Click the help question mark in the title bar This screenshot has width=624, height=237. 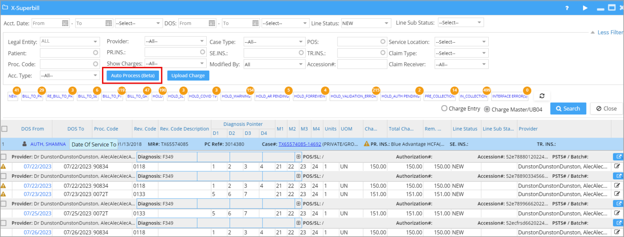pos(568,8)
